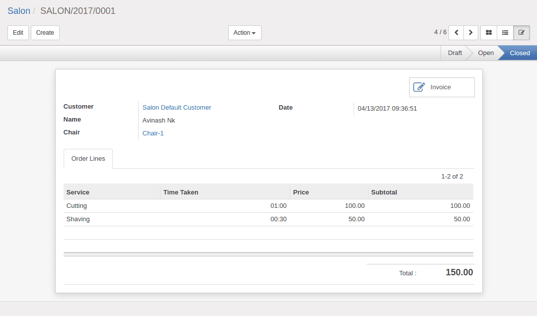This screenshot has width=537, height=316.
Task: Select the Draft status stage
Action: [x=455, y=53]
